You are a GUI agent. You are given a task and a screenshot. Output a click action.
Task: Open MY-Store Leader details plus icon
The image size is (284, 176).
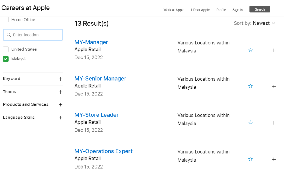click(274, 123)
